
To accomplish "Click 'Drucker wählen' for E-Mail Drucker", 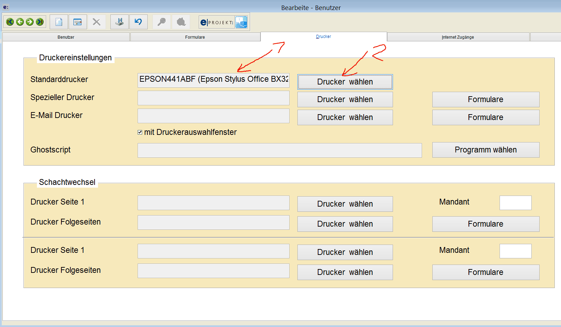I will point(345,117).
